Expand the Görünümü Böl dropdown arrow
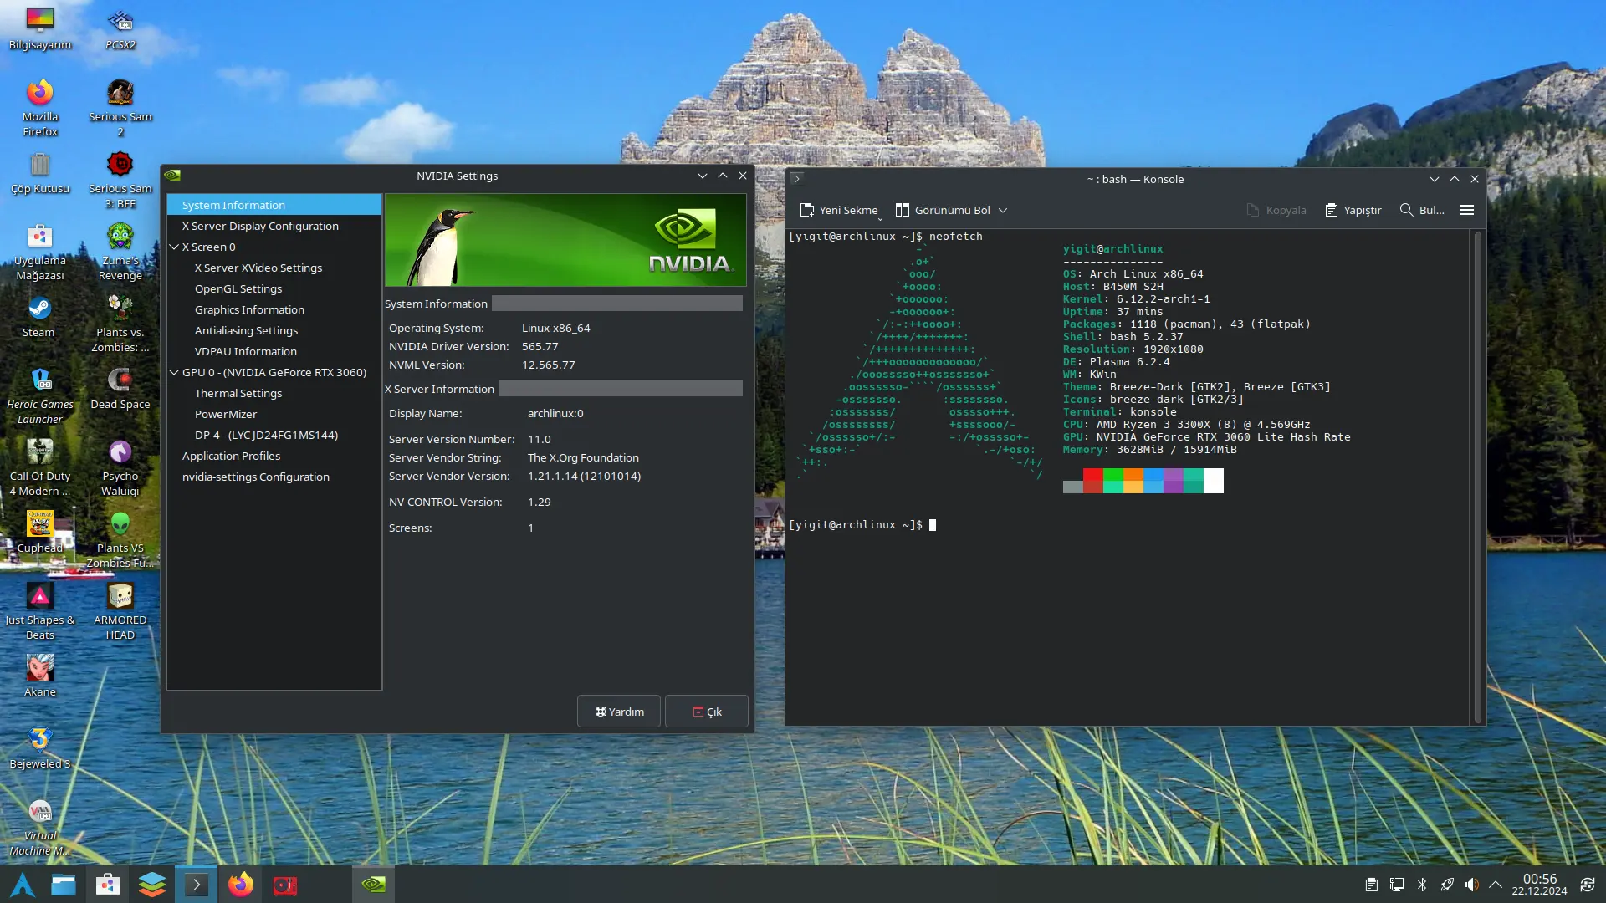 1003,211
